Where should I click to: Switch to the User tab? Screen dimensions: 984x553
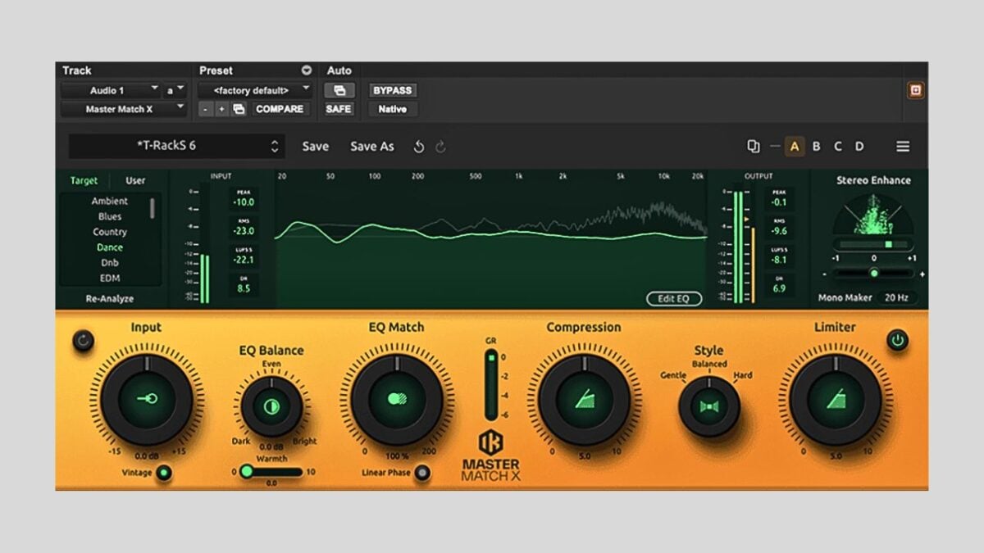135,180
